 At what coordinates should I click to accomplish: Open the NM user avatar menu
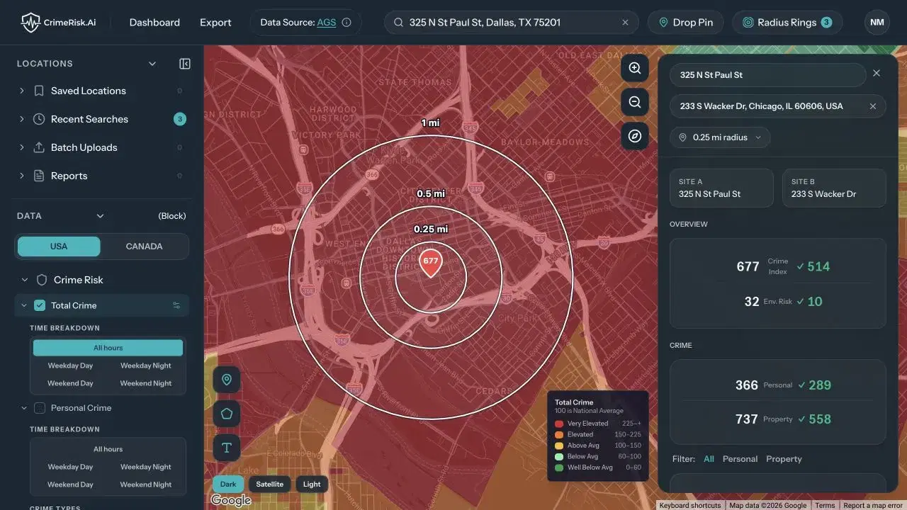877,23
